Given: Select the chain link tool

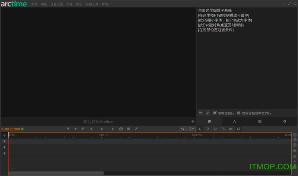Looking at the screenshot, I should [223, 129].
